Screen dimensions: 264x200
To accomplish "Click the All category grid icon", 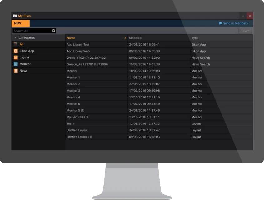I will point(16,44).
